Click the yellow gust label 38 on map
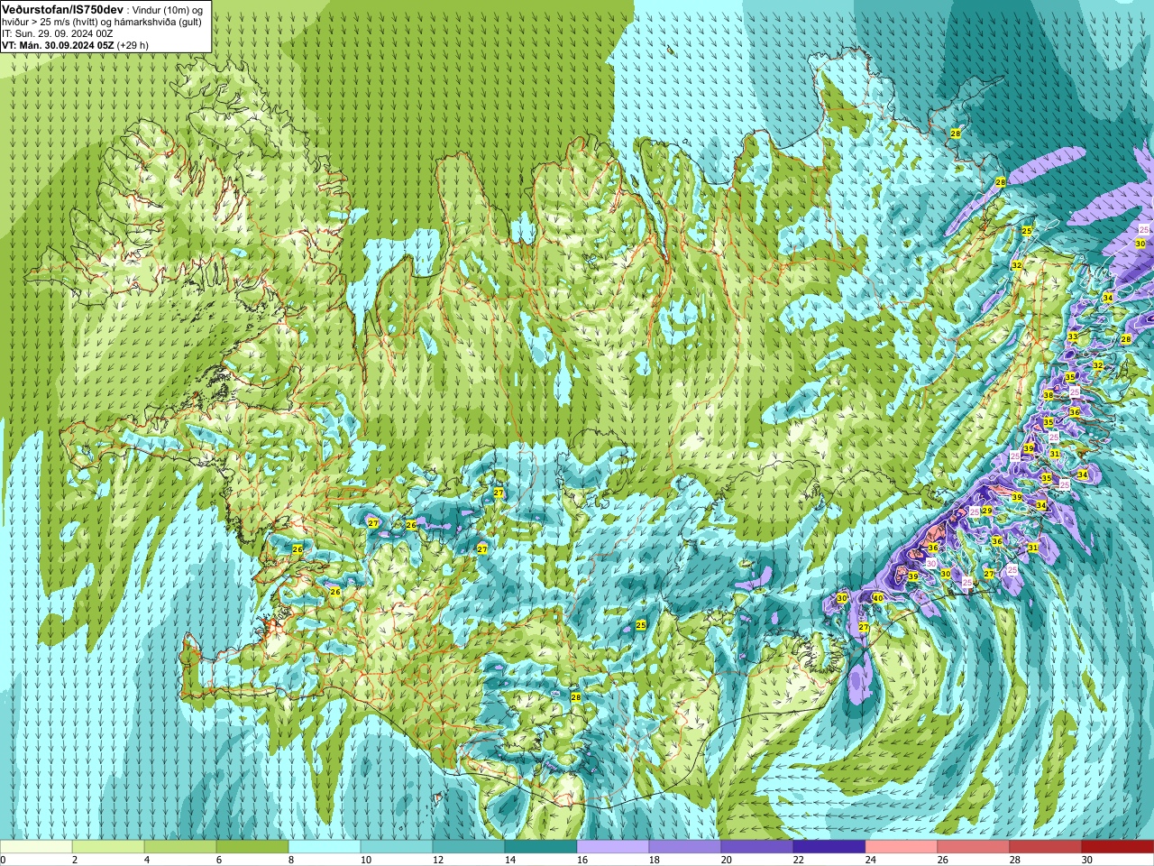Viewport: 1154px width, 866px height. tap(1048, 395)
